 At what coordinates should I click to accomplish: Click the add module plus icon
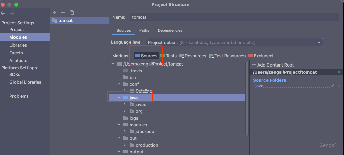(54, 12)
